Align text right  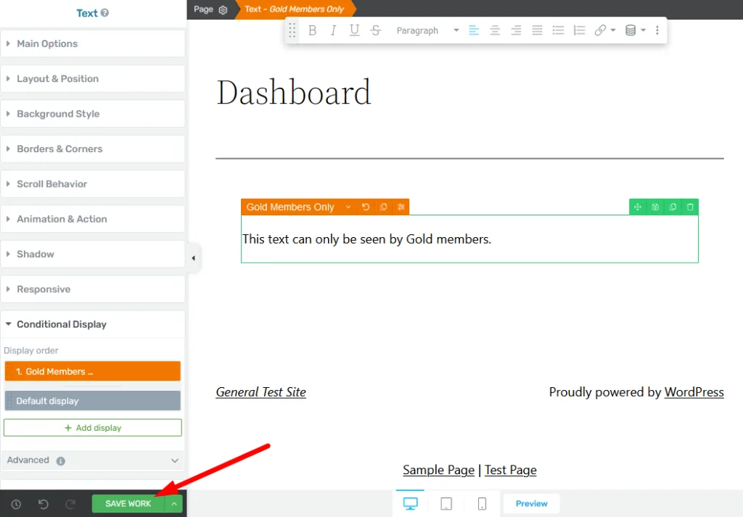[516, 30]
